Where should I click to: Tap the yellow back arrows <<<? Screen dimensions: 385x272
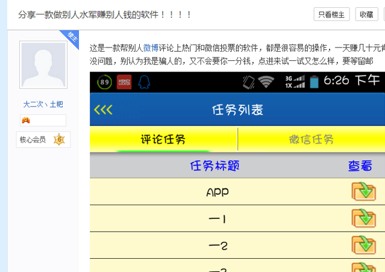pos(104,110)
